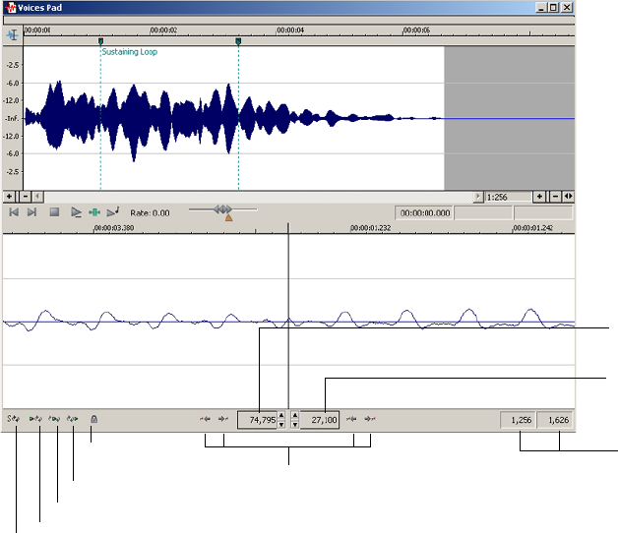Click the S sustaining loop icon
The width and height of the screenshot is (618, 533).
pos(14,419)
